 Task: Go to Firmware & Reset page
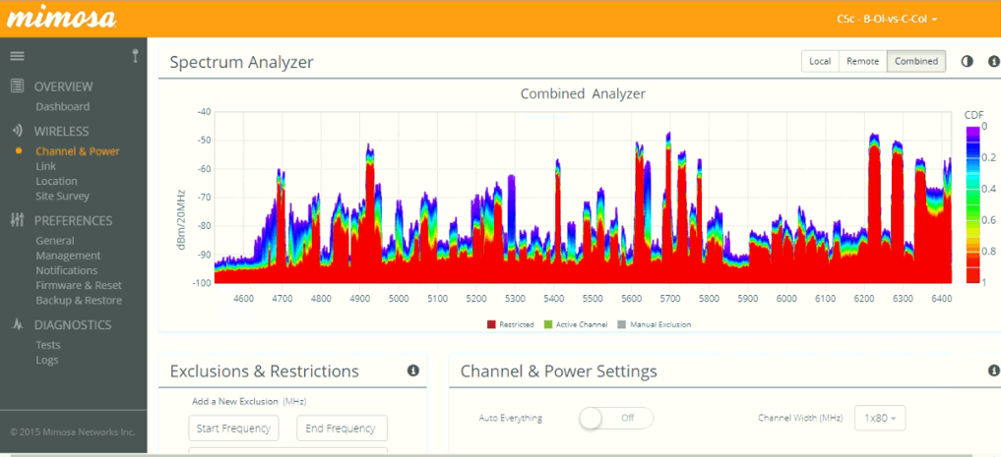pyautogui.click(x=79, y=285)
